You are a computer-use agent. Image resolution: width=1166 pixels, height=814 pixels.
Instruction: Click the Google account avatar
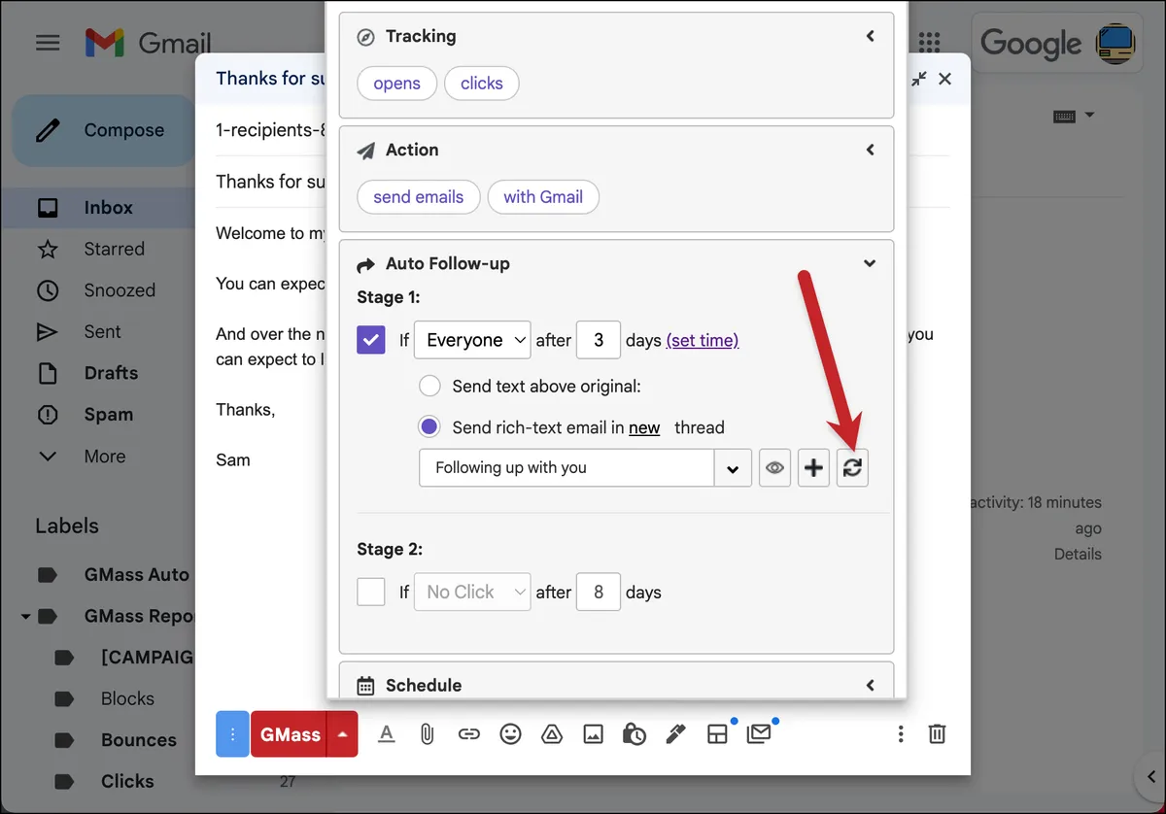1115,43
